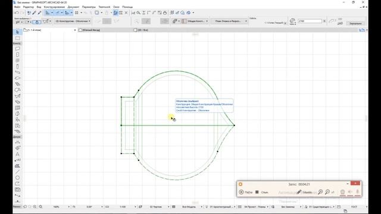The height and width of the screenshot is (214, 381).
Task: Select the Morph tool in the toolbox
Action: coord(17,114)
